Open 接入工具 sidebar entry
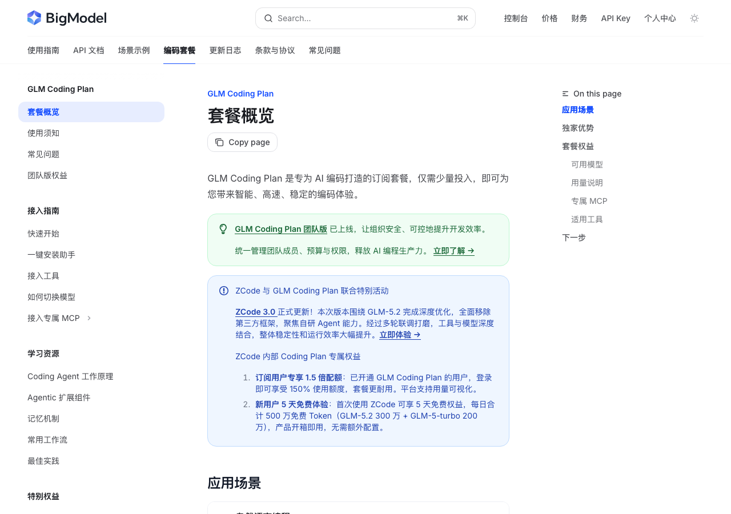The width and height of the screenshot is (731, 514). pyautogui.click(x=91, y=276)
